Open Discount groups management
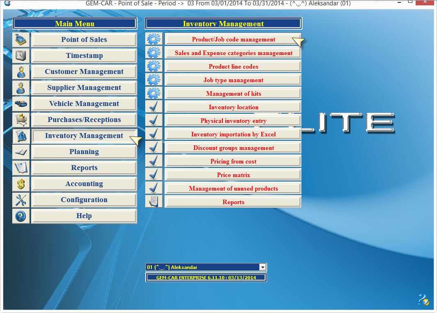 point(233,148)
